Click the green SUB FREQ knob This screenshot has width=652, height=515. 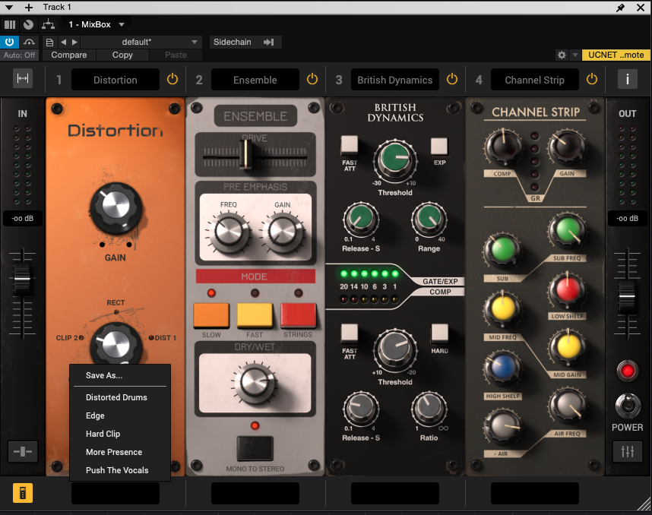click(567, 231)
